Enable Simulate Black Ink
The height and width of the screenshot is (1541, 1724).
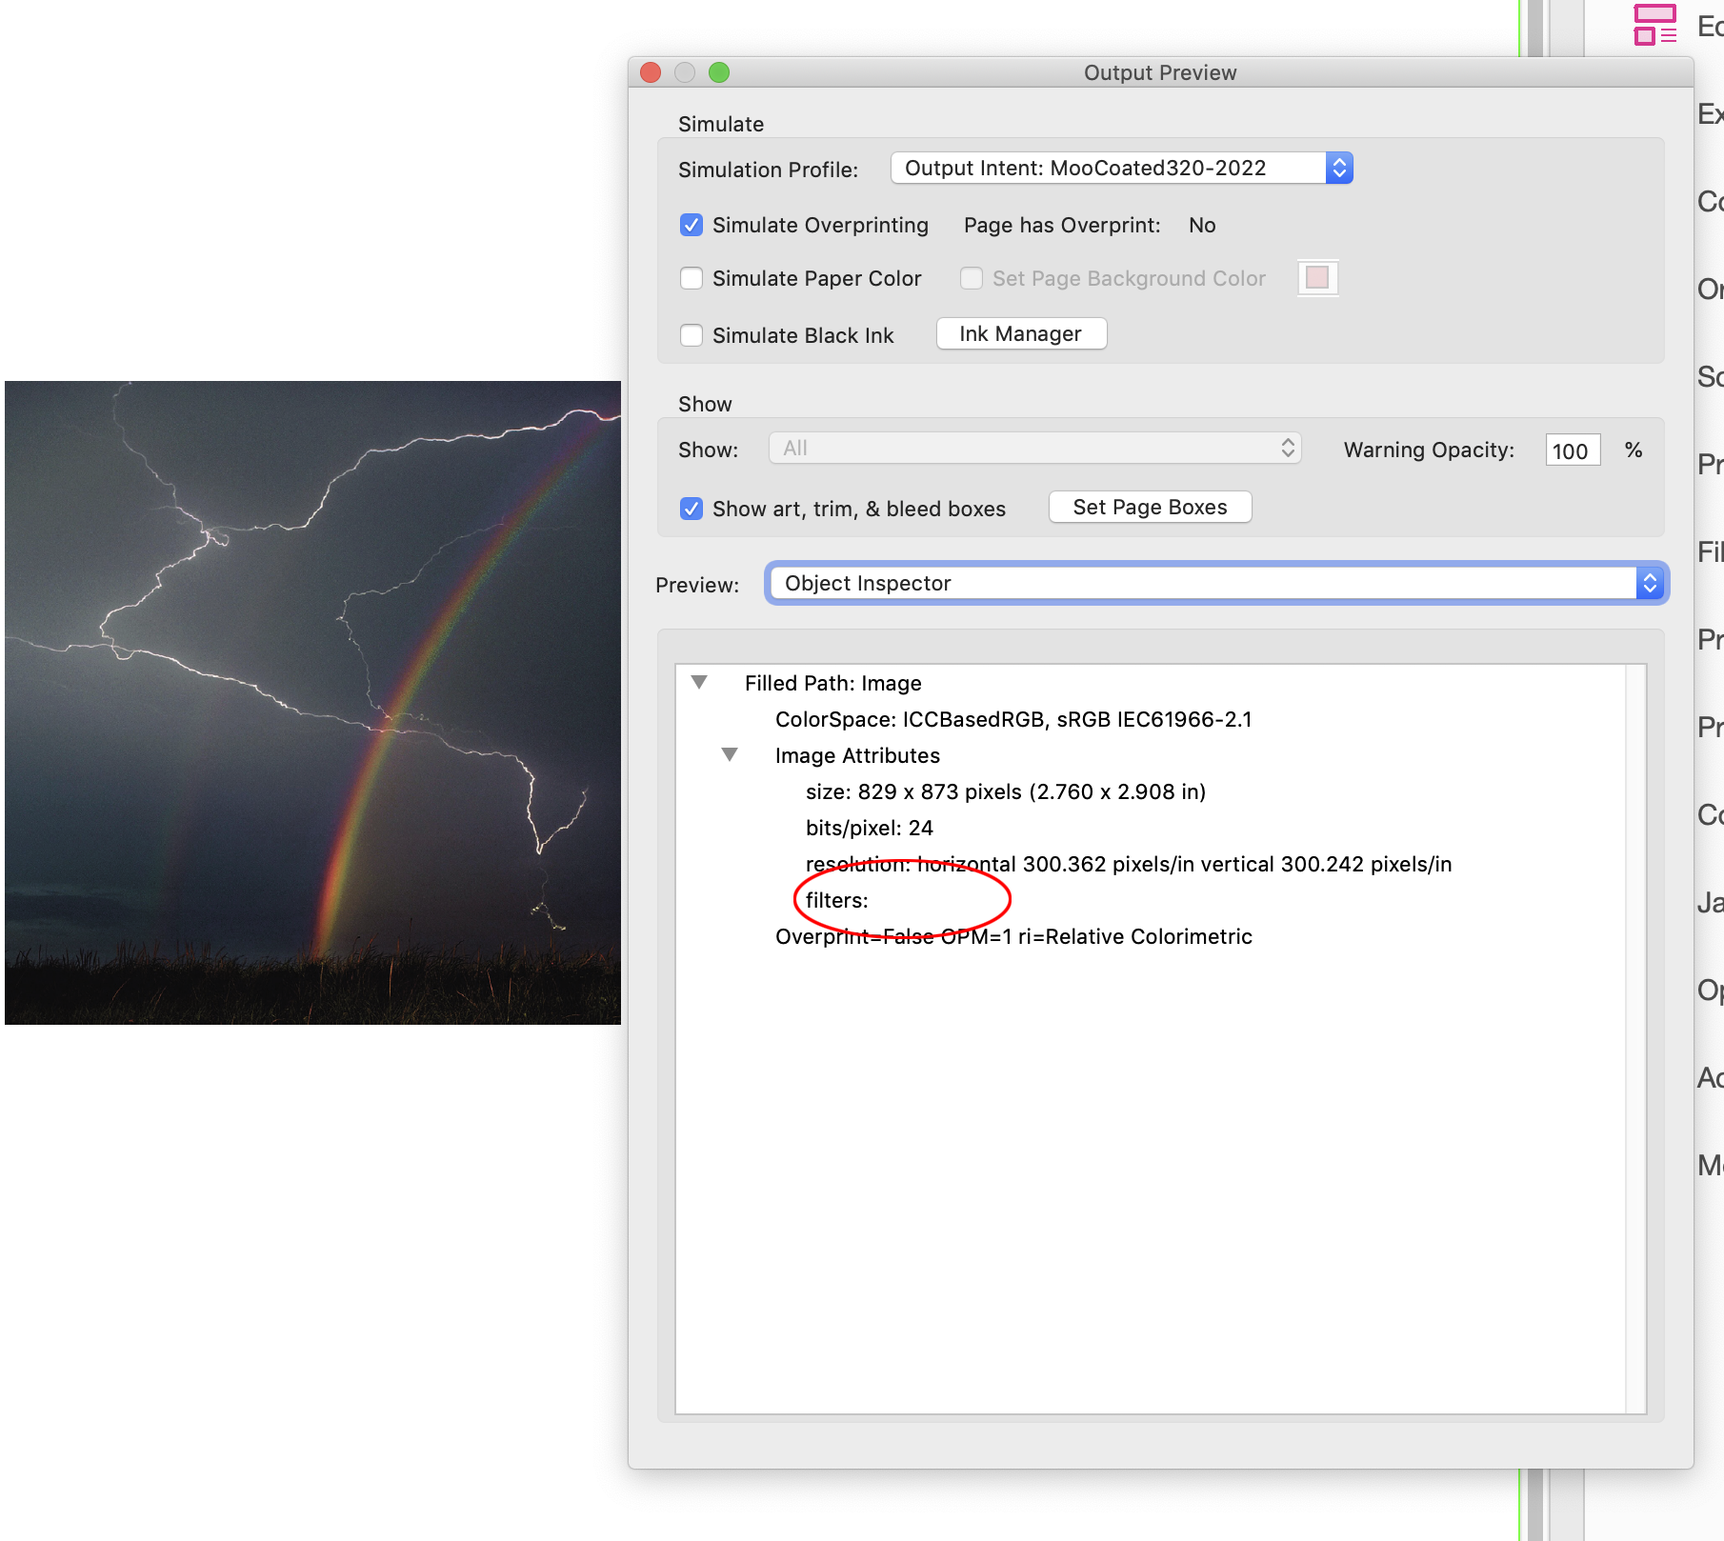click(x=691, y=335)
